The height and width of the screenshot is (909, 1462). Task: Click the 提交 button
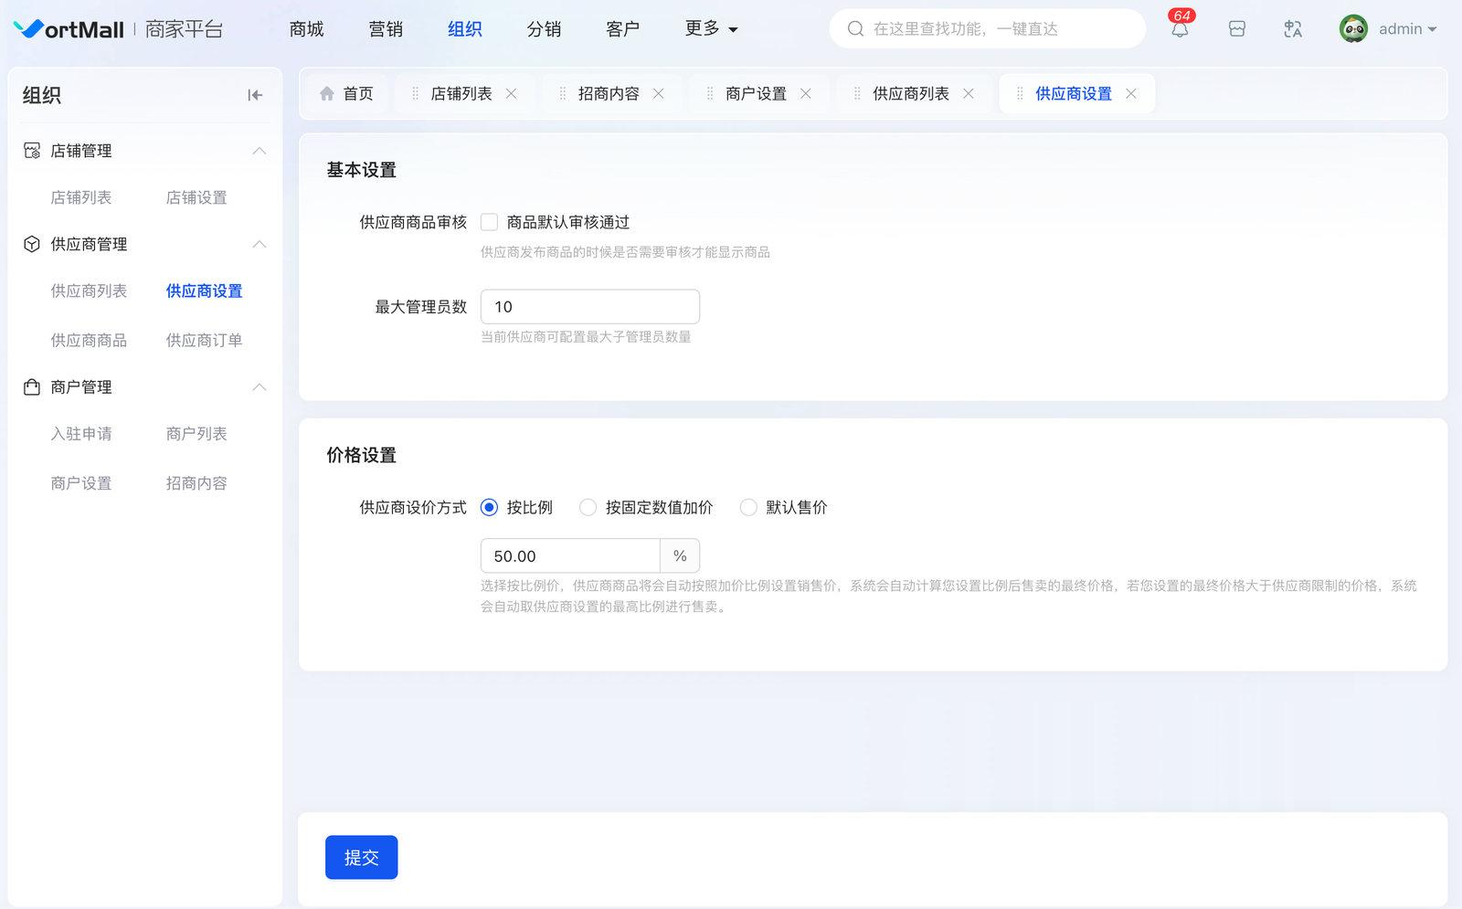[x=361, y=858]
